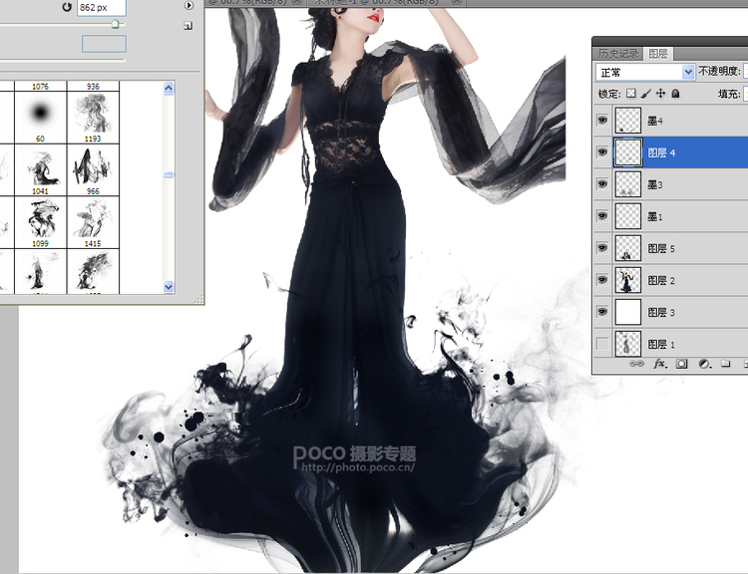The height and width of the screenshot is (574, 748).
Task: Select the ink smoke brush labeled 1193
Action: [93, 118]
